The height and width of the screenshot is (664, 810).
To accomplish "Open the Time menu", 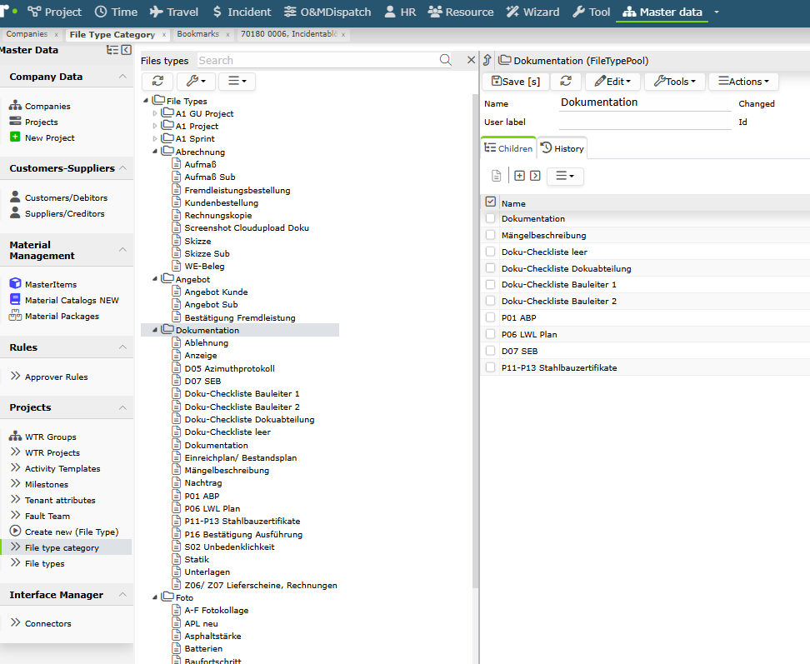I will click(116, 12).
